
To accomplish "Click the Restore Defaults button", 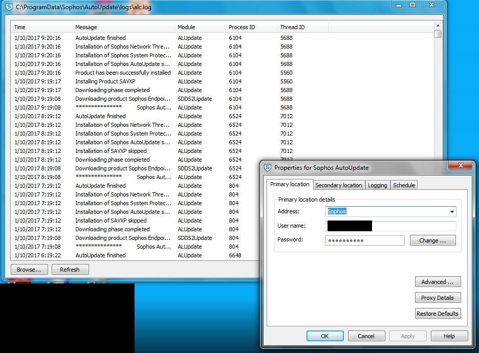I will [x=438, y=314].
